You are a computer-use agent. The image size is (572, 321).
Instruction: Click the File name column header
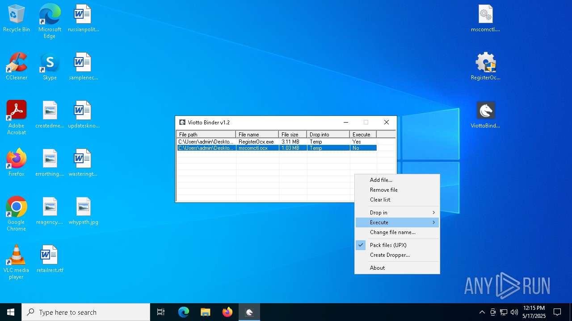[257, 134]
